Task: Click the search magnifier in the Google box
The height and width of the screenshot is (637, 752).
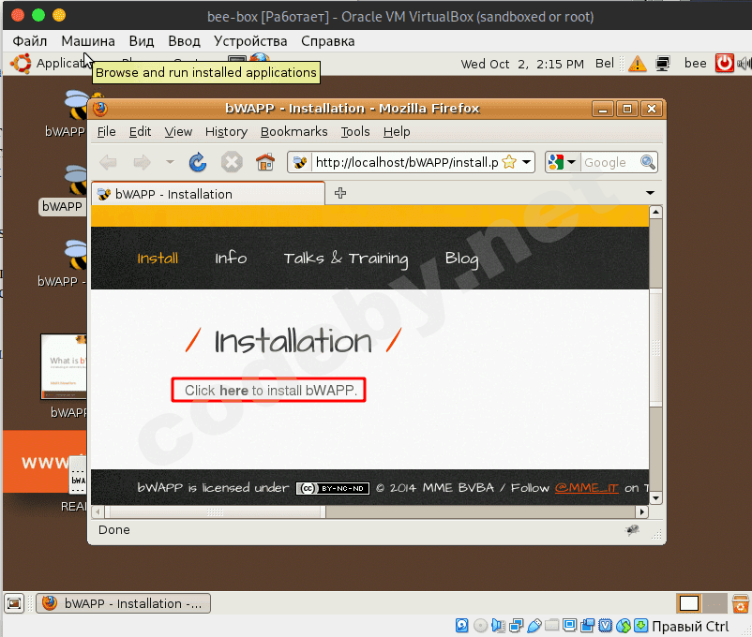Action: [647, 162]
